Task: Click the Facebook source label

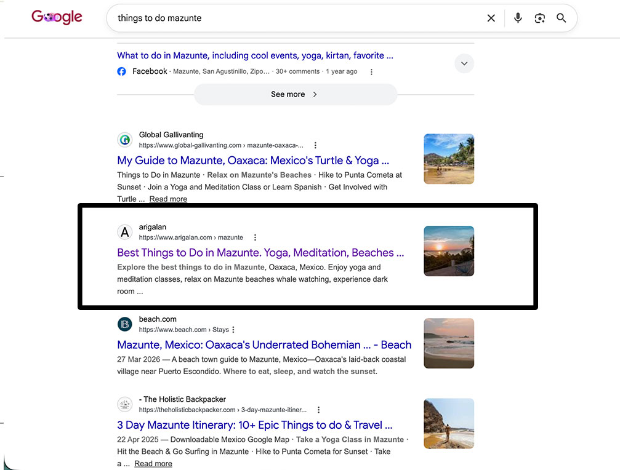Action: [150, 71]
